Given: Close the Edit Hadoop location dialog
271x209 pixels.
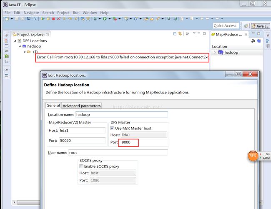Looking at the screenshot, I should [250, 74].
